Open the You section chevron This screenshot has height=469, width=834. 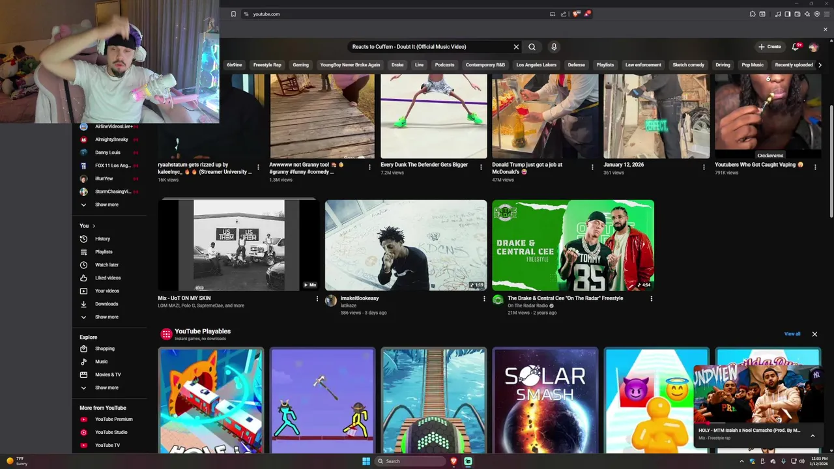pos(93,226)
